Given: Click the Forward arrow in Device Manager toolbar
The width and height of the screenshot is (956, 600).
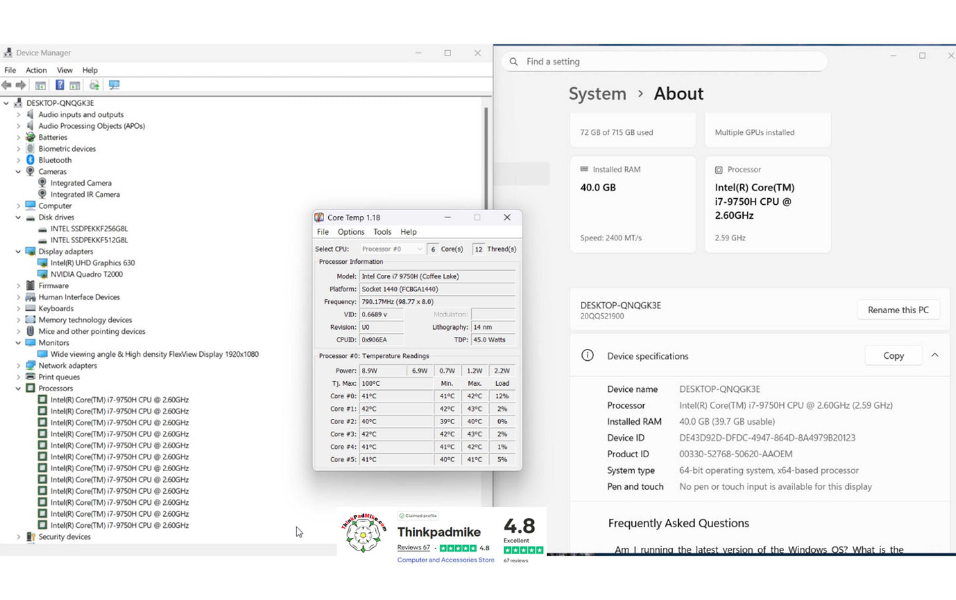Looking at the screenshot, I should (x=21, y=85).
